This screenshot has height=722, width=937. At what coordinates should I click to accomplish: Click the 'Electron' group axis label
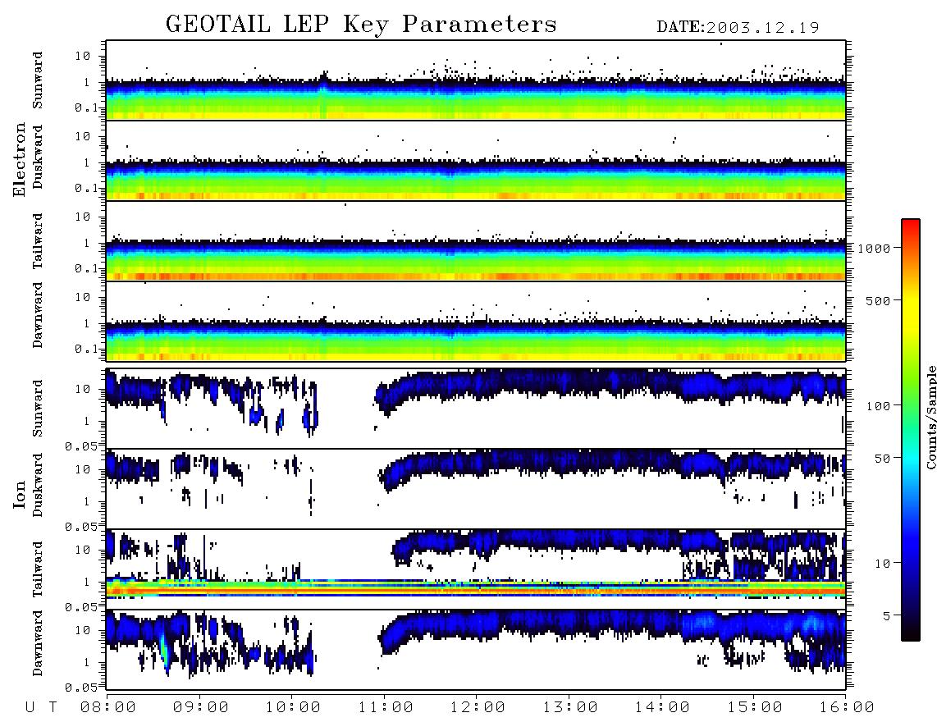(x=20, y=160)
